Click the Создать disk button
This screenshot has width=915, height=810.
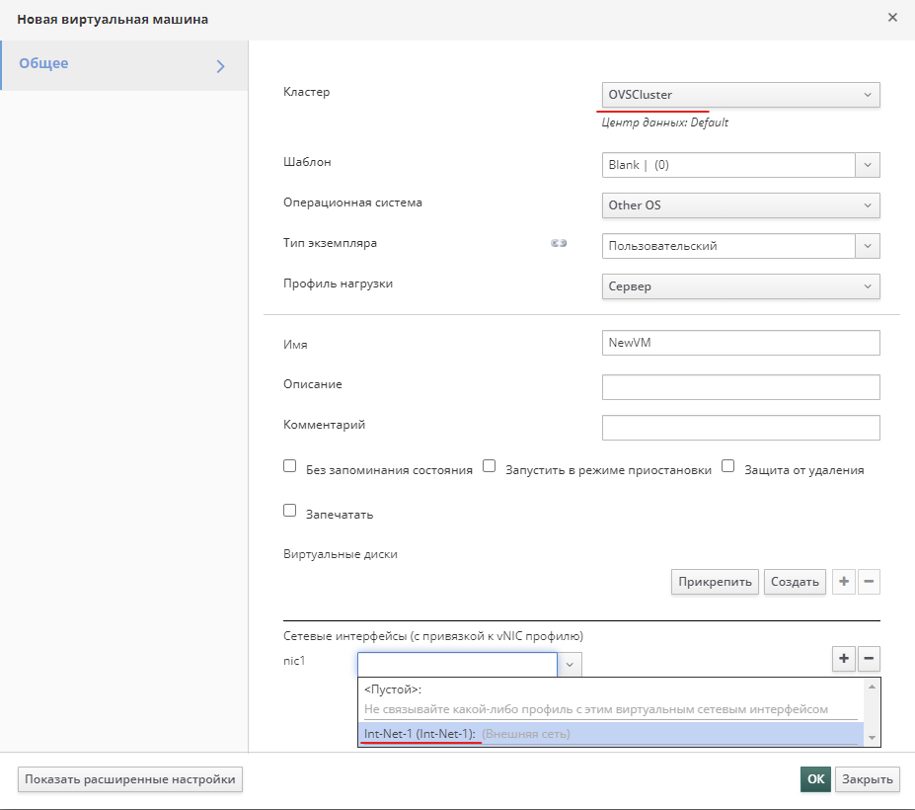tap(795, 582)
